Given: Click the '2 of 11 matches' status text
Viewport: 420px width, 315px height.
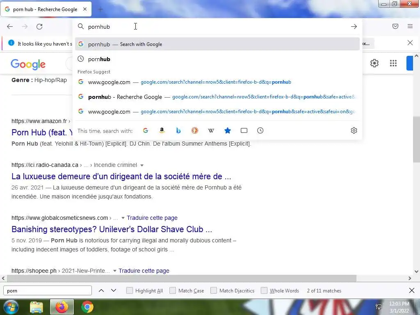Looking at the screenshot, I should pos(324,291).
